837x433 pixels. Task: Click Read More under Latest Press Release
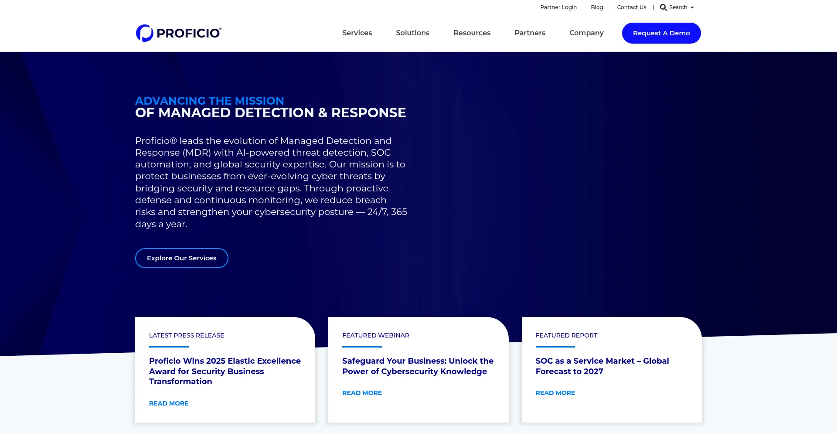[169, 403]
